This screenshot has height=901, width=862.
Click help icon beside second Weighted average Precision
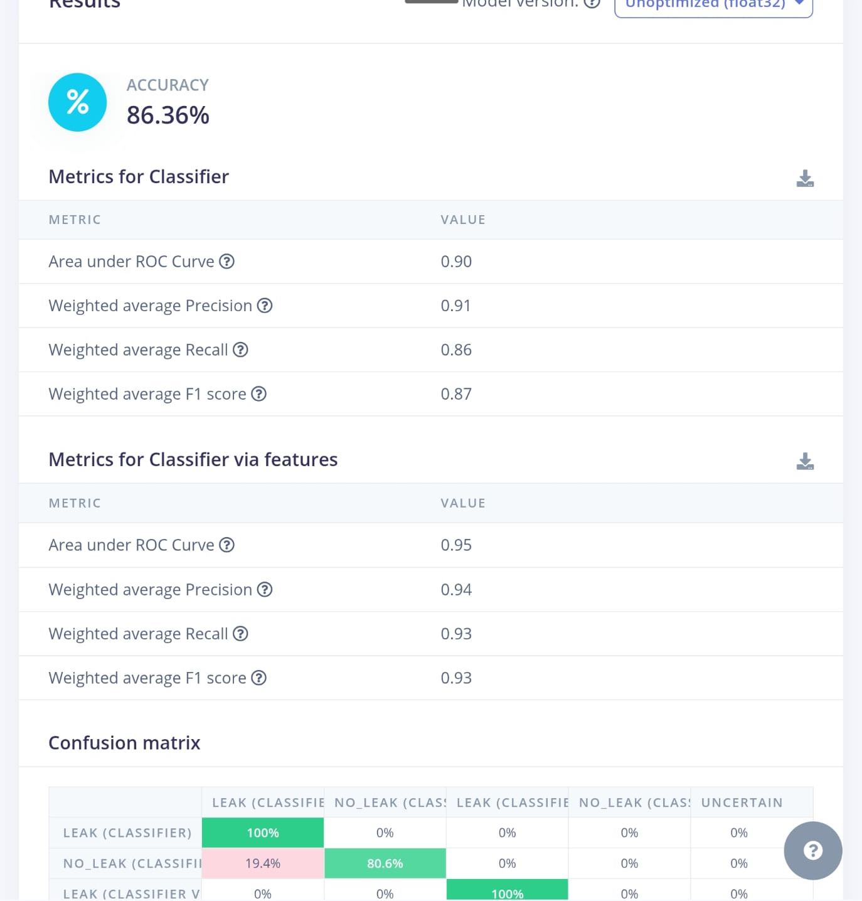coord(265,590)
